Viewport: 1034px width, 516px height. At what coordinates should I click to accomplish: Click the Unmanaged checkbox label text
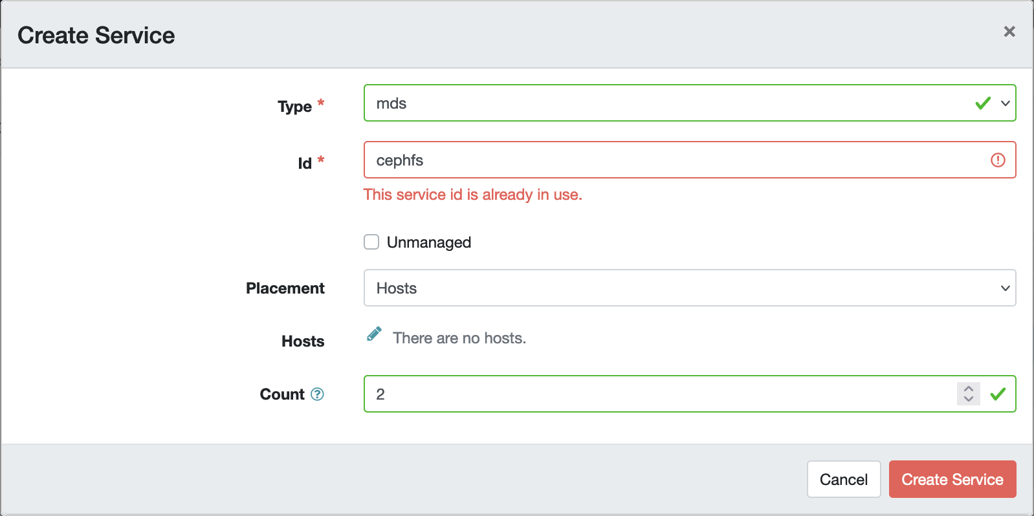pos(428,242)
